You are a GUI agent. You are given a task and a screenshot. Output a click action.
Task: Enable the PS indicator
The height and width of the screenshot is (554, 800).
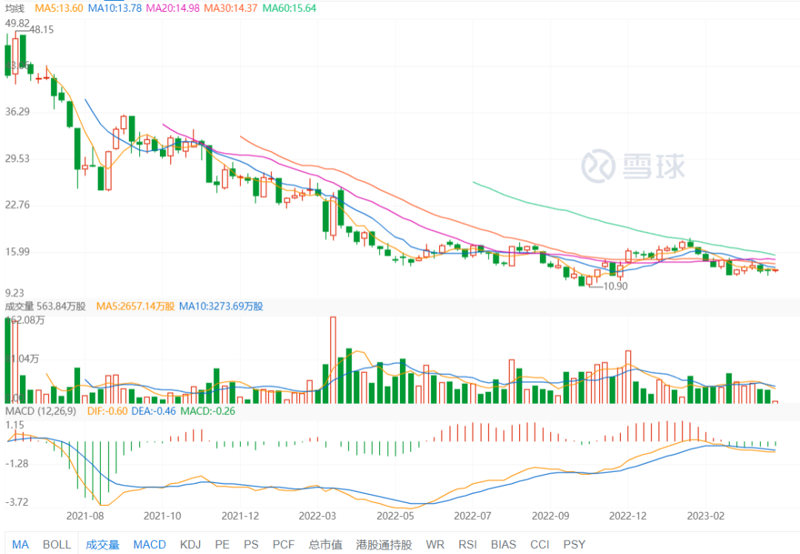[x=251, y=544]
